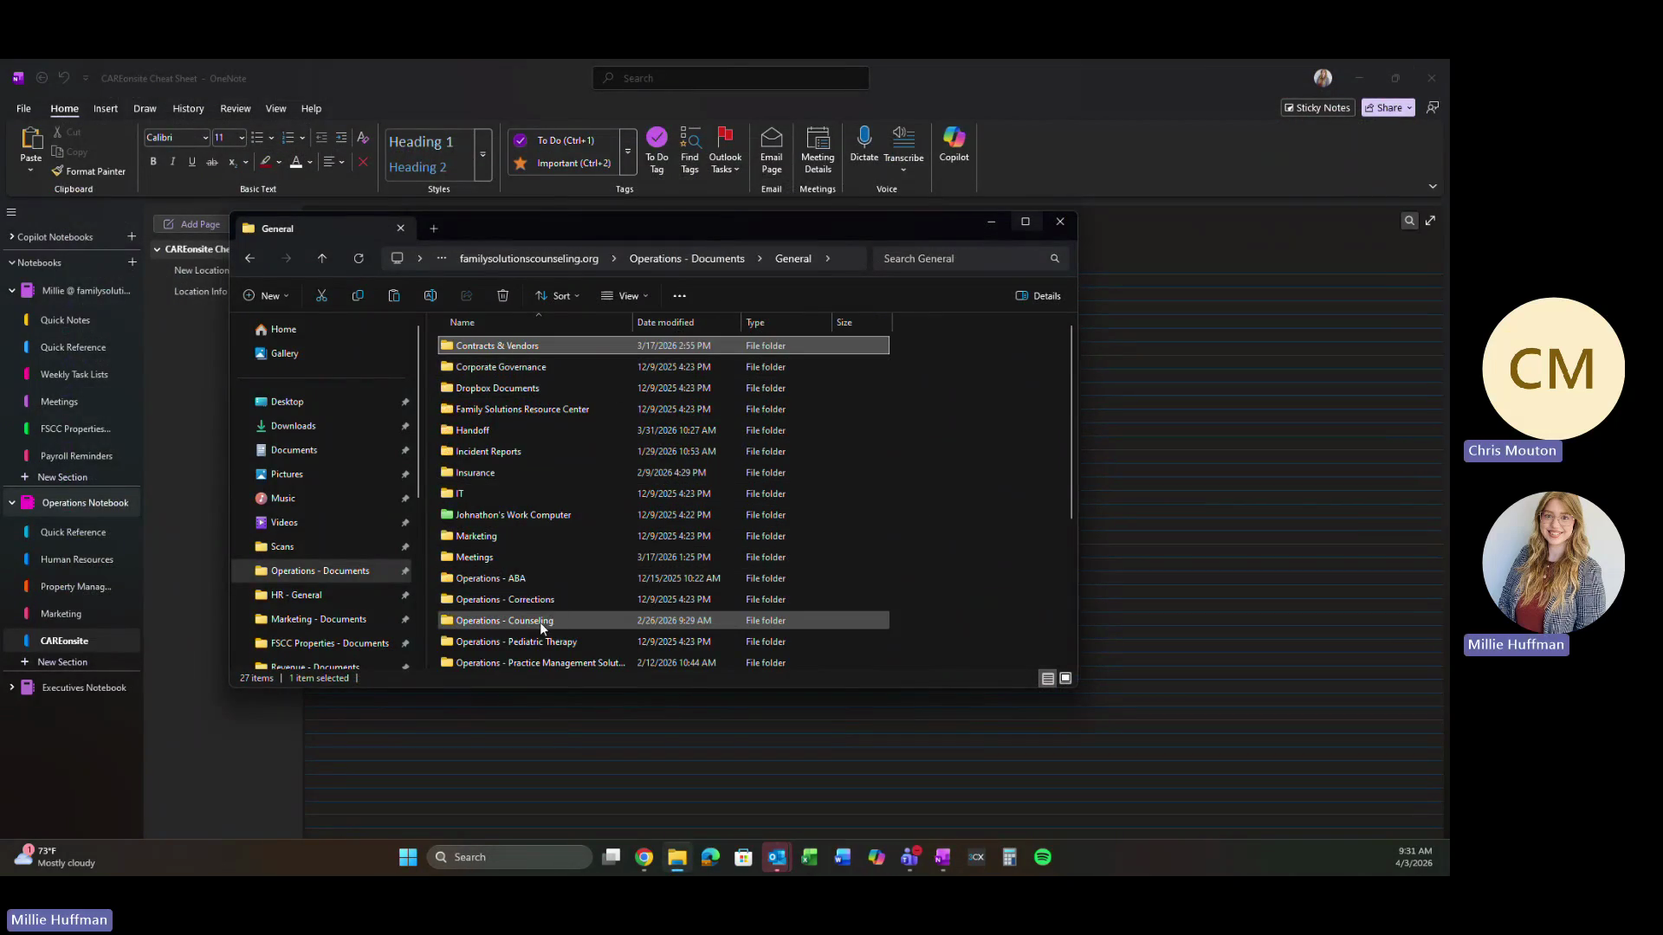Click the Email Page icon
Image resolution: width=1663 pixels, height=935 pixels.
point(771,150)
